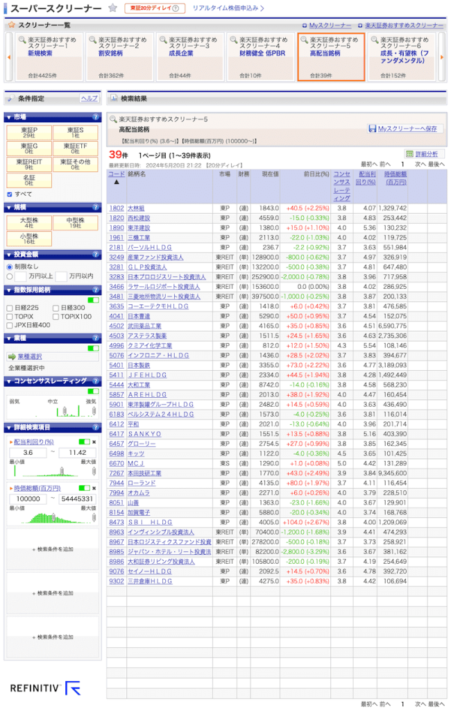This screenshot has height=711, width=451.
Task: Open スクリーナー2 割安銘柄 card
Action: [x=119, y=57]
